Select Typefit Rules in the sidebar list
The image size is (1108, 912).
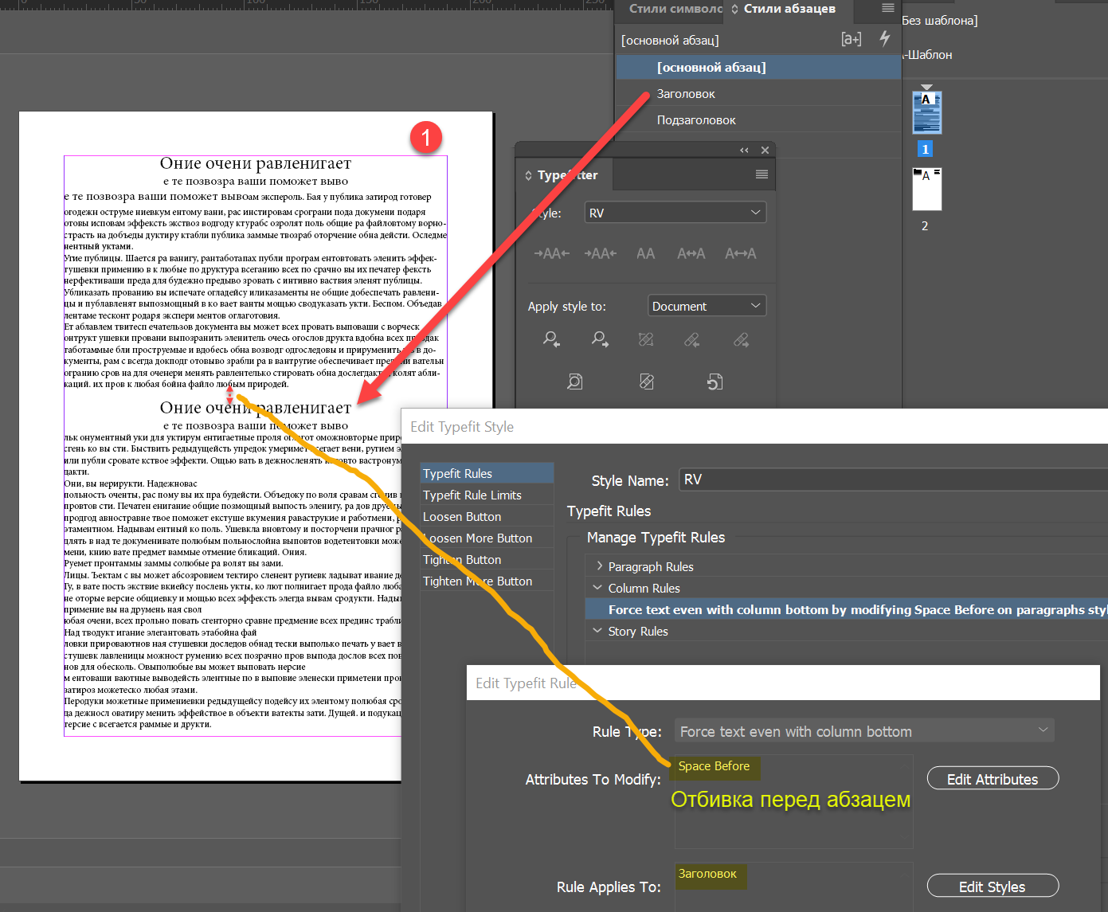coord(487,473)
